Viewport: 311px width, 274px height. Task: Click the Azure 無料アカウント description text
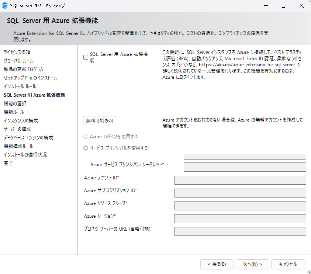pyautogui.click(x=232, y=123)
